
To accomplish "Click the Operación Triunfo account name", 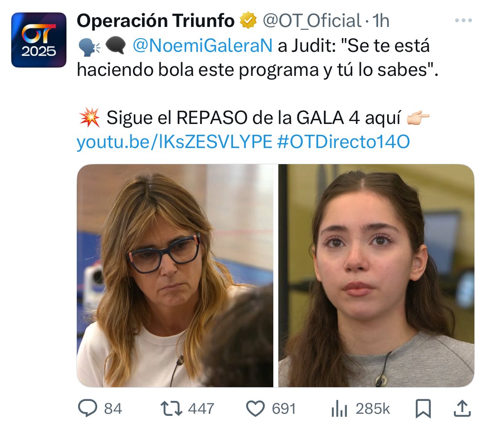I will [156, 21].
